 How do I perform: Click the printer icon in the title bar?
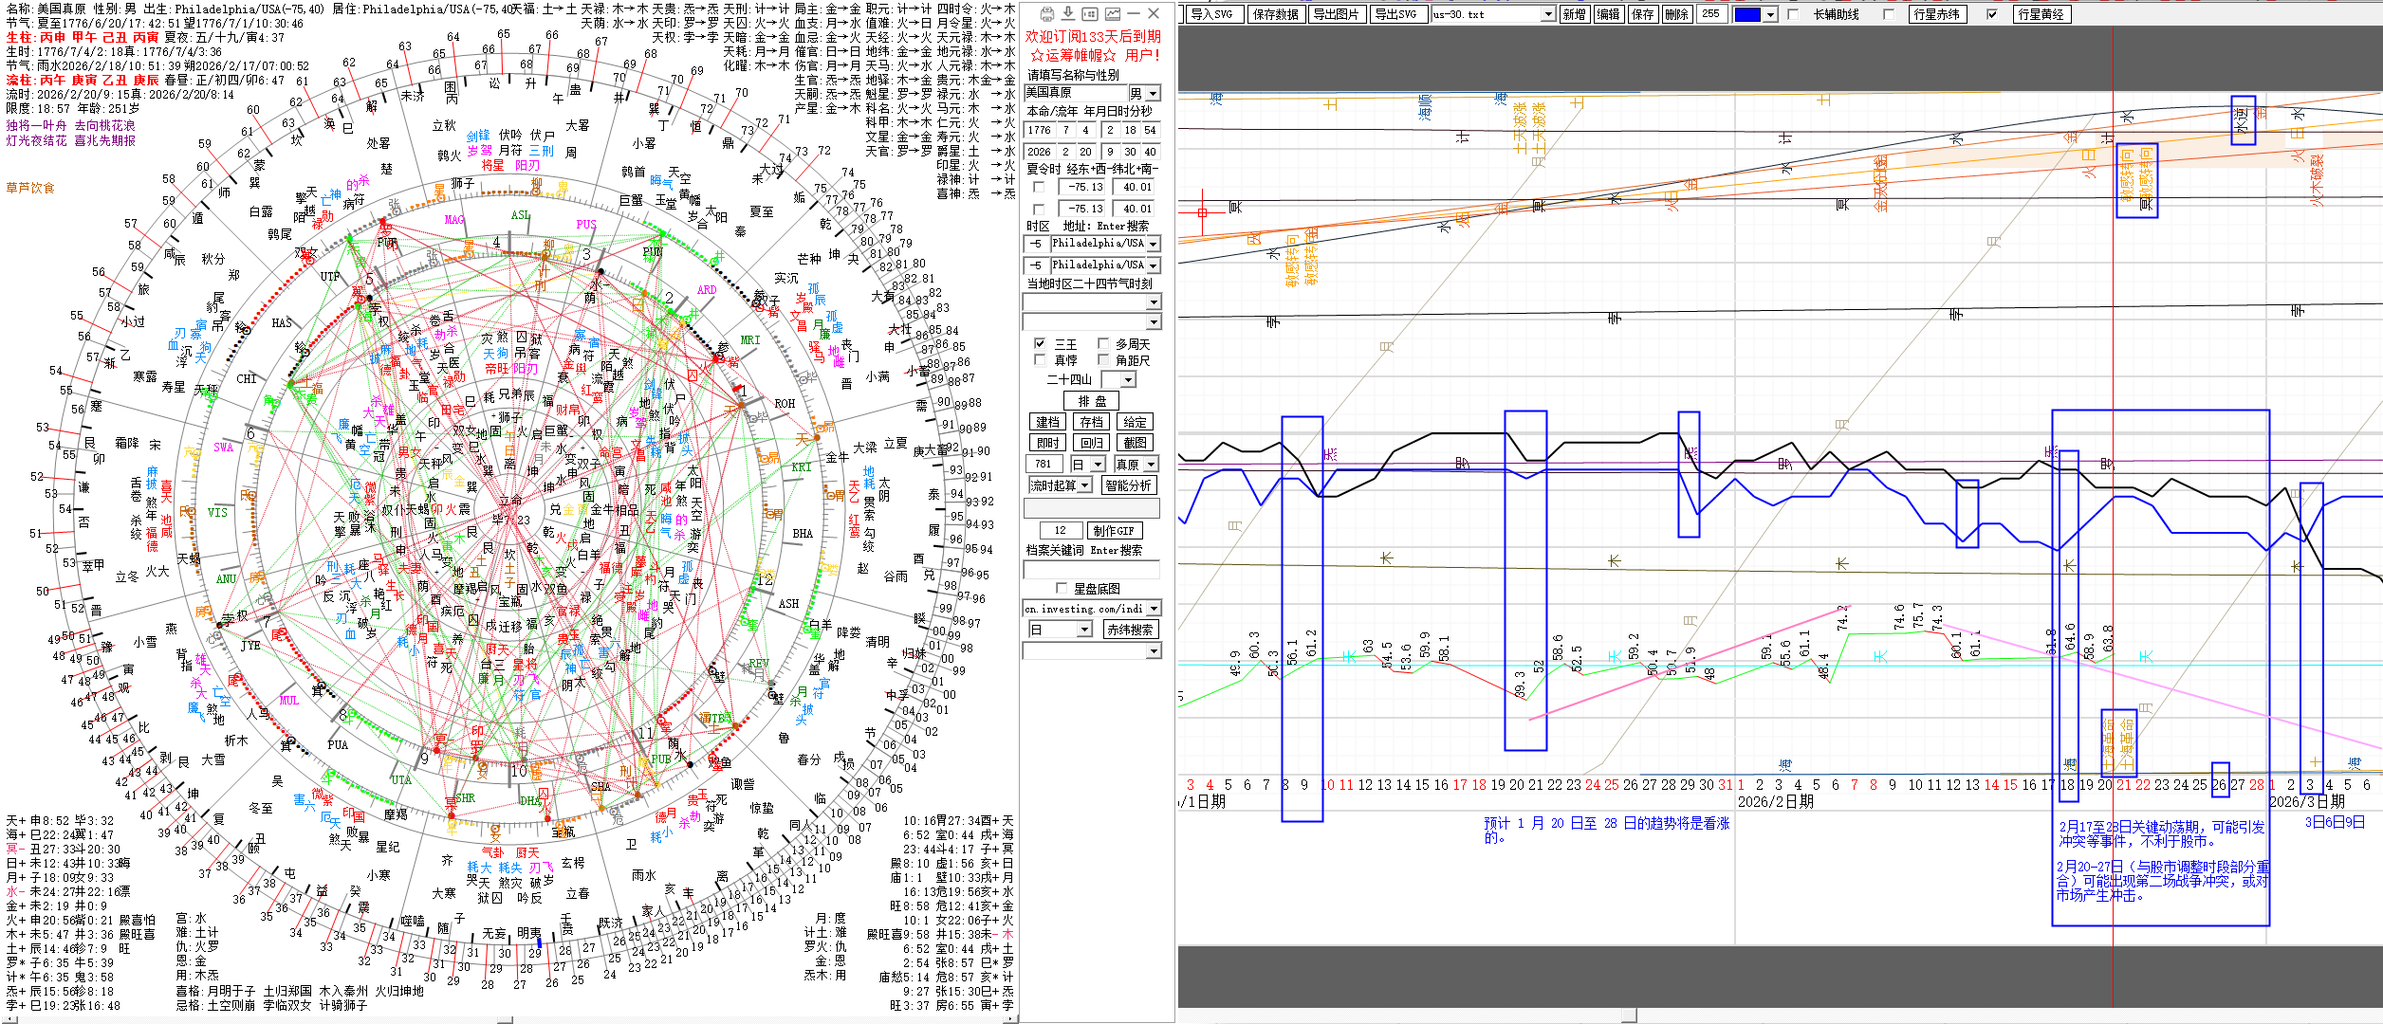(1046, 13)
